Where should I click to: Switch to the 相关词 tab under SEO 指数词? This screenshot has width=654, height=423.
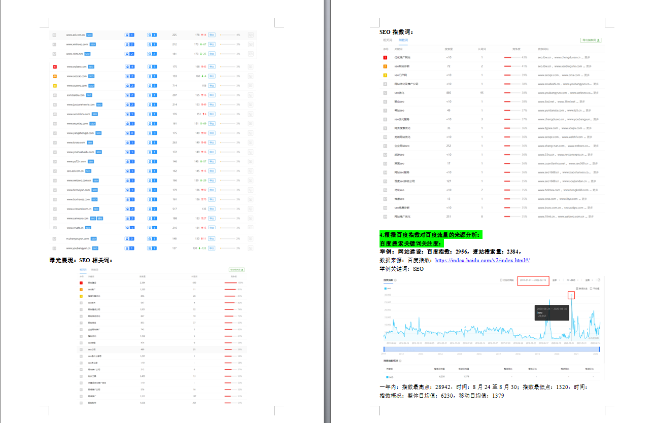click(388, 40)
